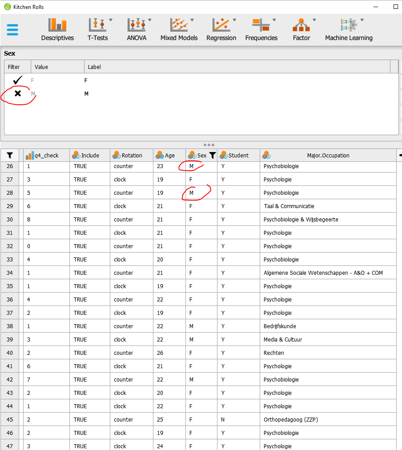Expand the Factor dropdown arrow

(314, 20)
